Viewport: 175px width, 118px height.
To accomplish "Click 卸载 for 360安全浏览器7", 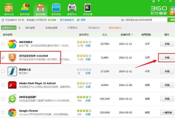I will [167, 99].
